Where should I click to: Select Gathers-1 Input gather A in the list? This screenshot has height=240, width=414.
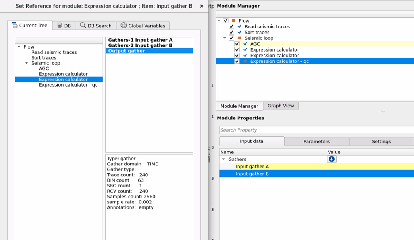pyautogui.click(x=140, y=40)
